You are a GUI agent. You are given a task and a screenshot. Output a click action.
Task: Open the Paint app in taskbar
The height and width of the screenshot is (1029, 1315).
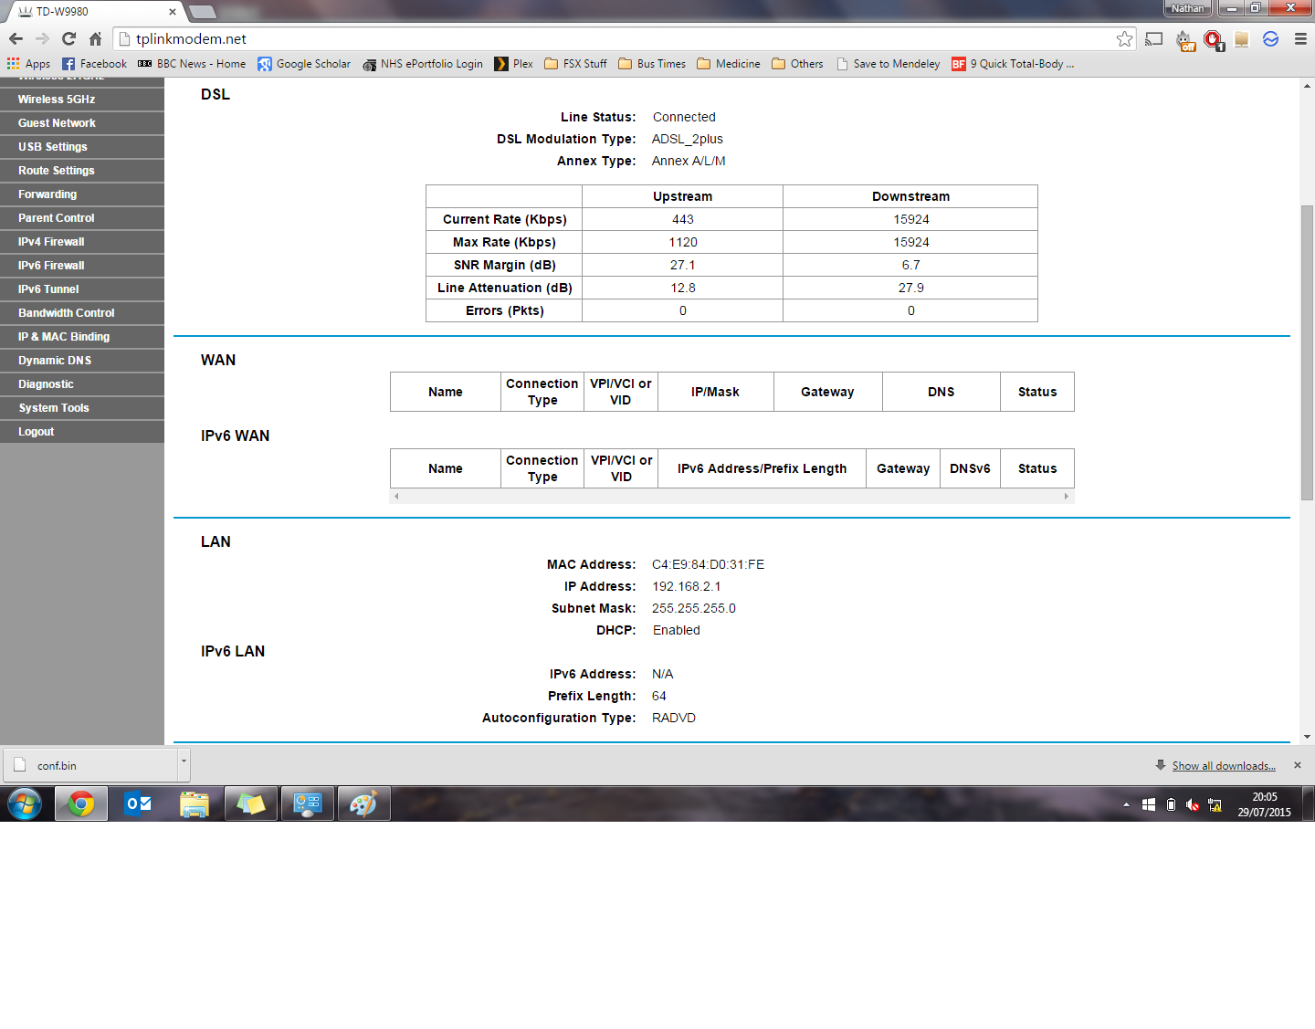[363, 803]
